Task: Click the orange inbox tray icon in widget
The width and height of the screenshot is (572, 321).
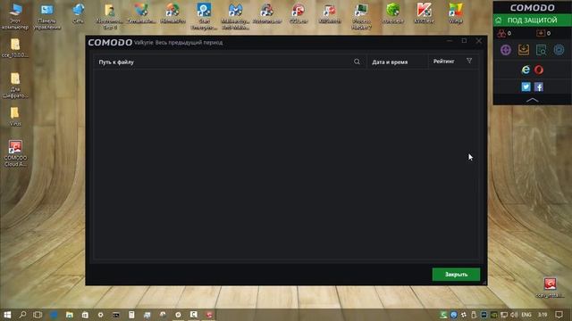Action: (x=524, y=50)
